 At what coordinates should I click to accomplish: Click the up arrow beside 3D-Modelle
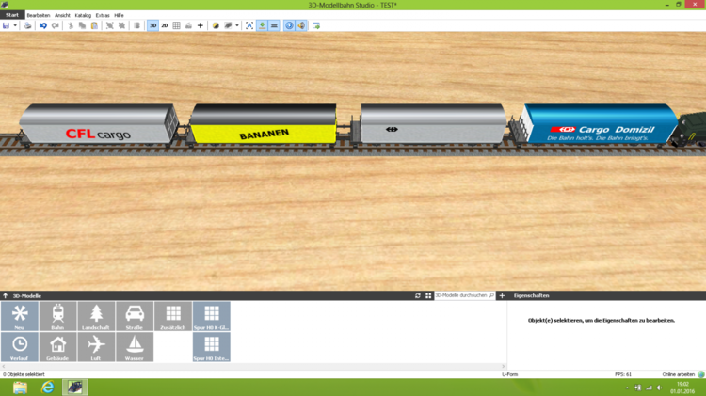[6, 295]
